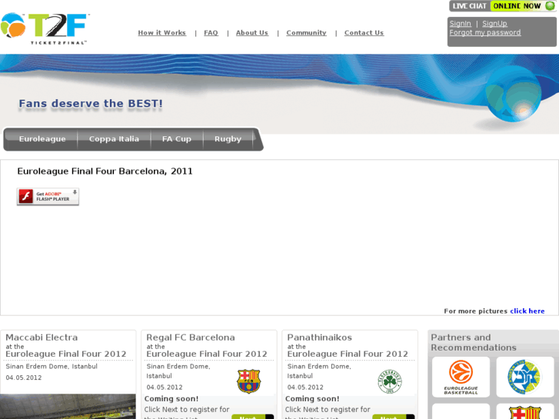Click the FC Barcelona crest in Regal card

point(248,381)
